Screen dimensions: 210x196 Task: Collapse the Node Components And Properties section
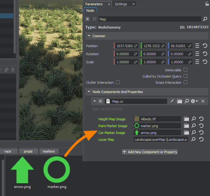(89, 92)
